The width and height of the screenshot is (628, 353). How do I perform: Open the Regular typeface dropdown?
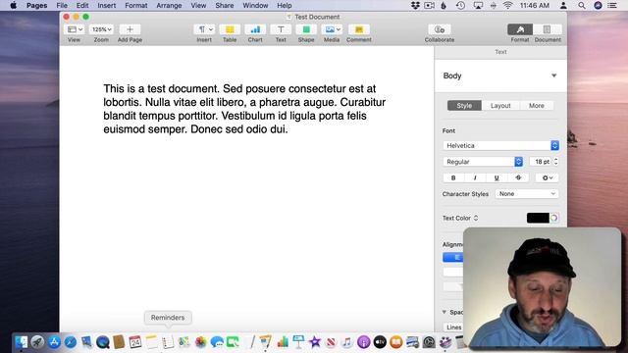point(483,162)
